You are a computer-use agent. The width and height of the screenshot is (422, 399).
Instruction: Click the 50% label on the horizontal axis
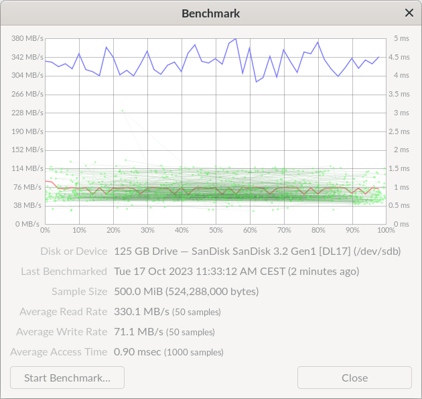tap(216, 230)
